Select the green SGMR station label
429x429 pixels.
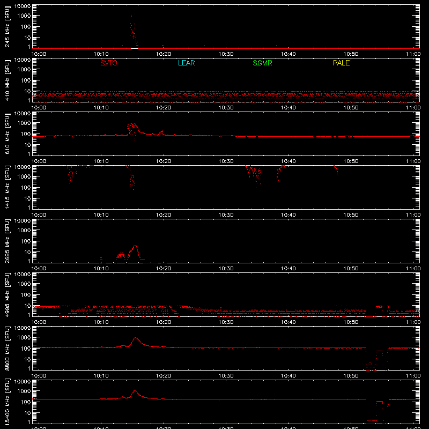[262, 63]
